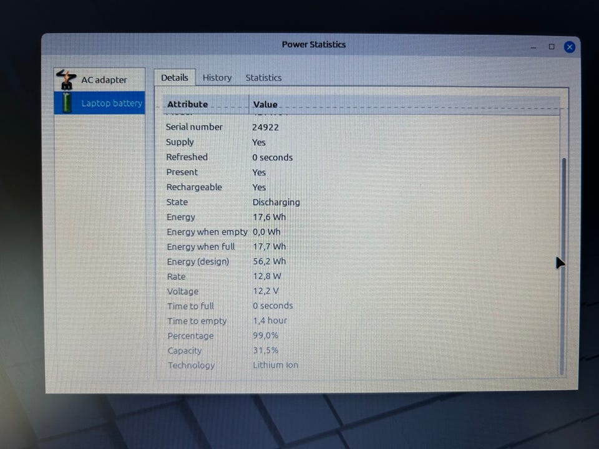Switch to the Details tab
Screen dimensions: 599x449
175,77
